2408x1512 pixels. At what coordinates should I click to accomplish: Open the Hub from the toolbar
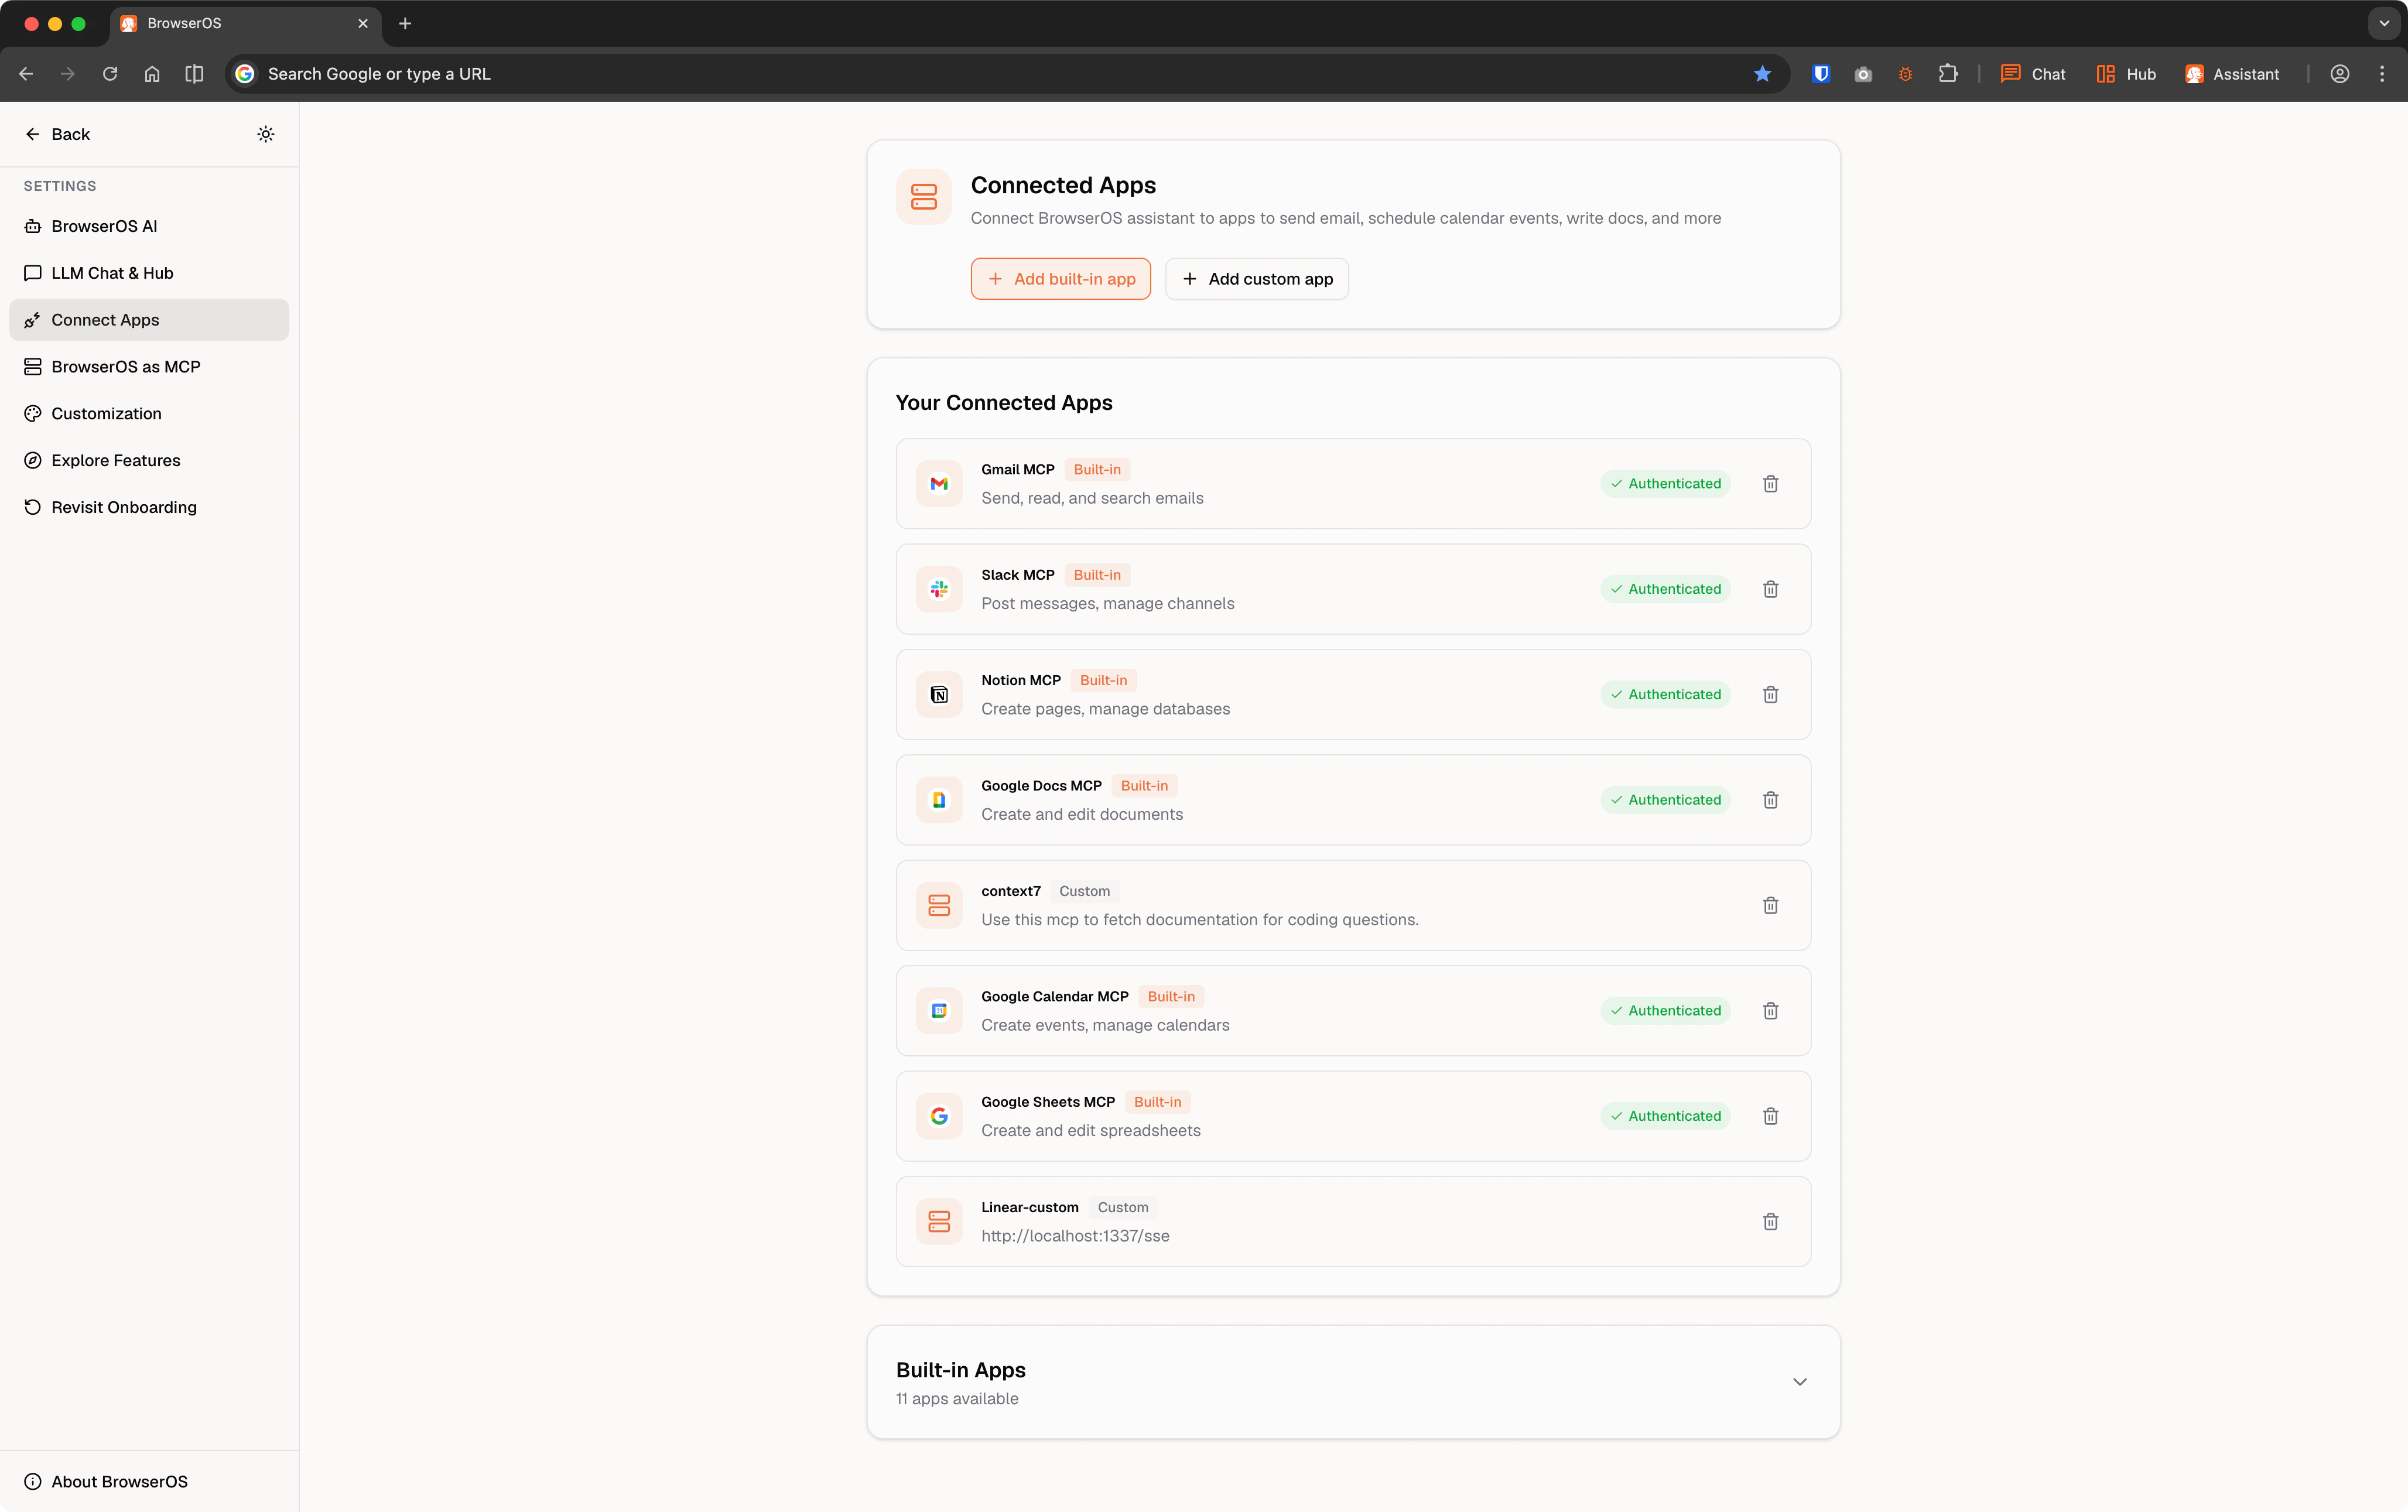[2125, 74]
